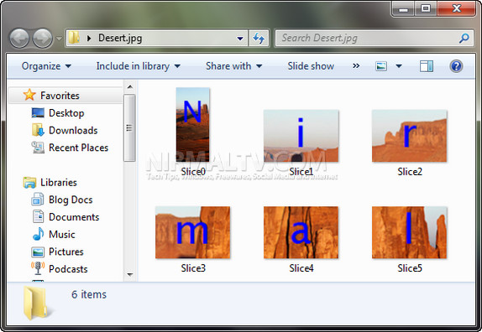Image resolution: width=482 pixels, height=332 pixels.
Task: Show hidden toolbar commands chevron
Action: 356,65
